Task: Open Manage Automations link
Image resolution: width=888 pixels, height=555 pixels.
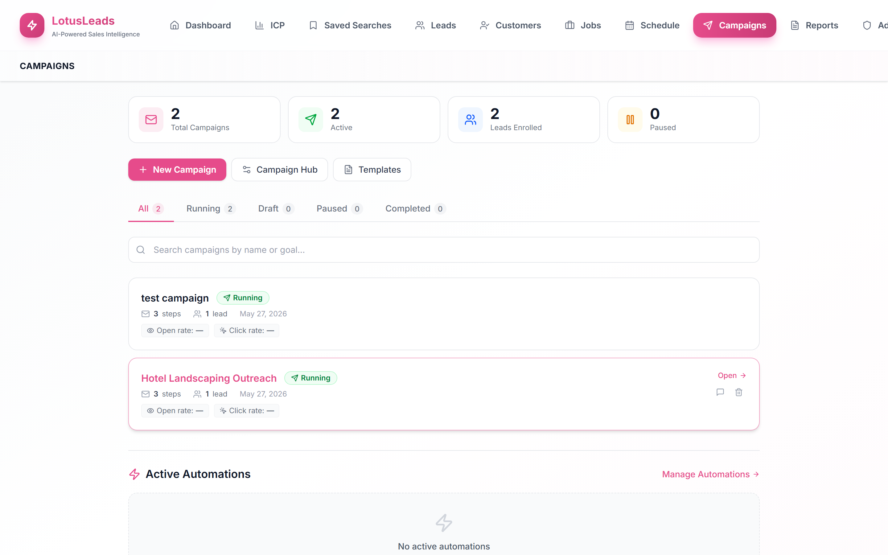Action: pos(710,474)
